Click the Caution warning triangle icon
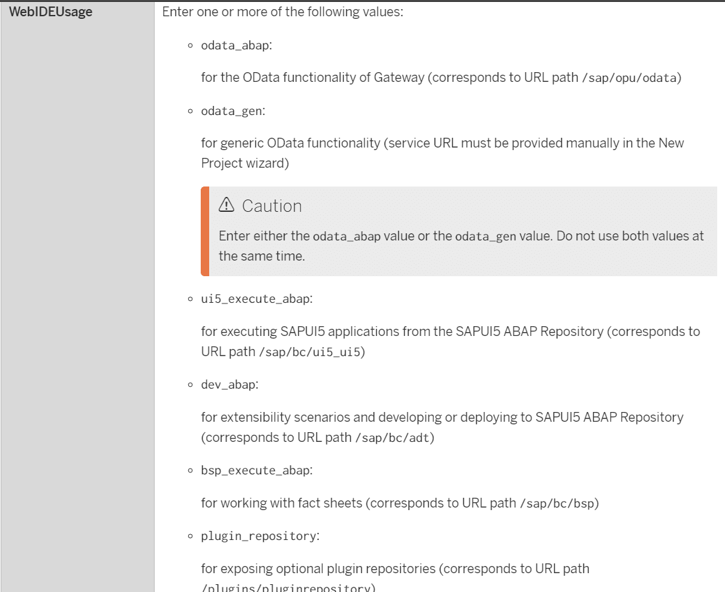Screen dimensions: 725x592 click(x=226, y=205)
